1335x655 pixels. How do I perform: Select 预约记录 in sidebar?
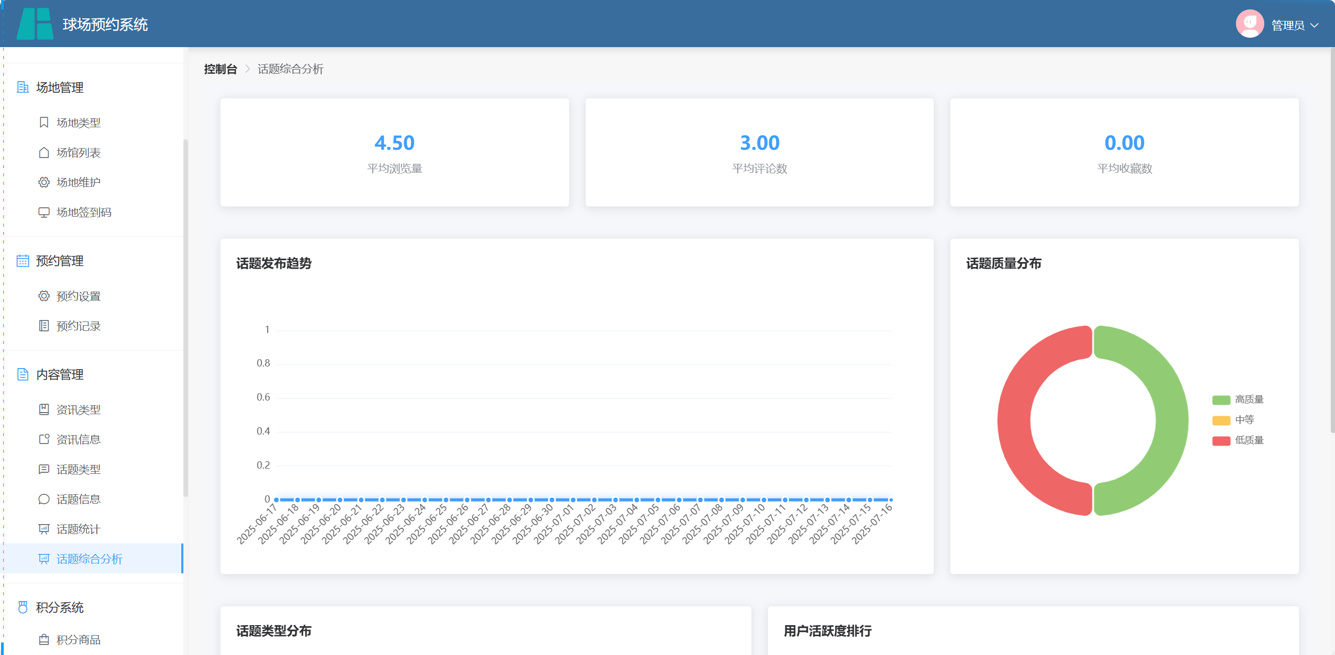(93, 326)
